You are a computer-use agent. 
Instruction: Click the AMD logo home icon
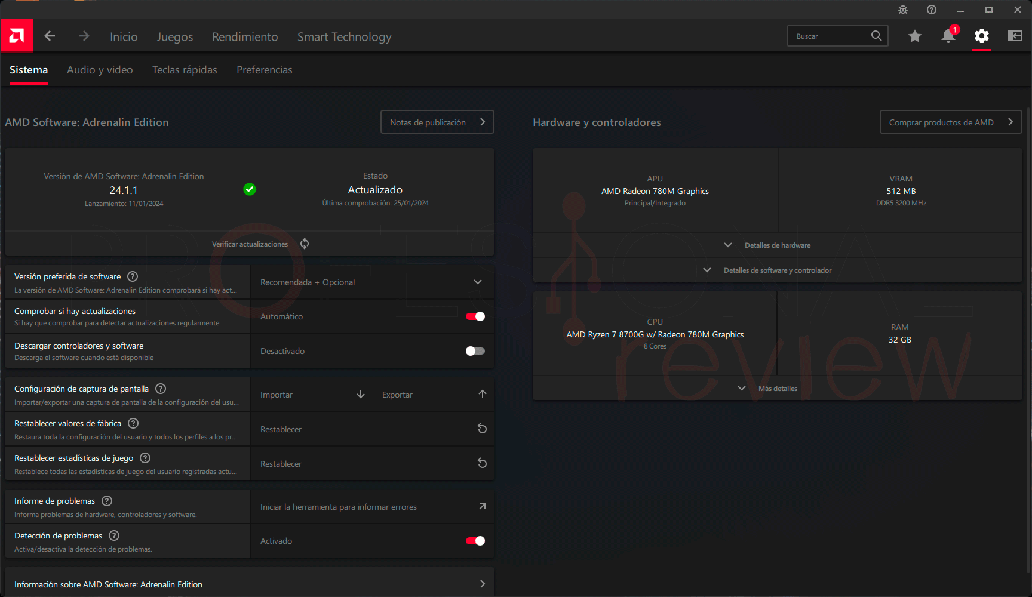point(17,36)
